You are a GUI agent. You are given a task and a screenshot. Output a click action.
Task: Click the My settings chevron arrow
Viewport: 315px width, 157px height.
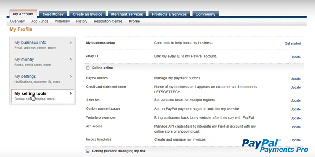pyautogui.click(x=71, y=76)
